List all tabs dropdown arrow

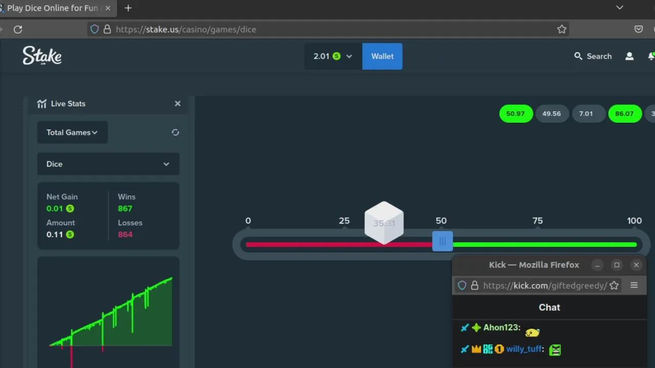click(620, 8)
